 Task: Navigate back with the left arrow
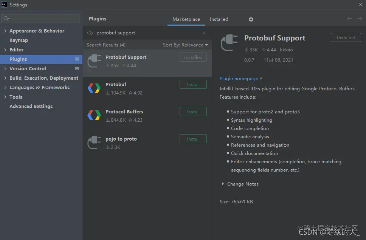point(349,19)
